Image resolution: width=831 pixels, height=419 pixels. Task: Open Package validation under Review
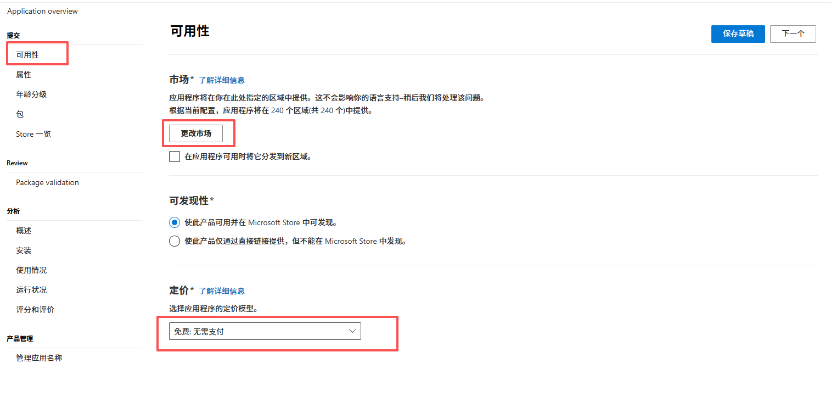[47, 182]
